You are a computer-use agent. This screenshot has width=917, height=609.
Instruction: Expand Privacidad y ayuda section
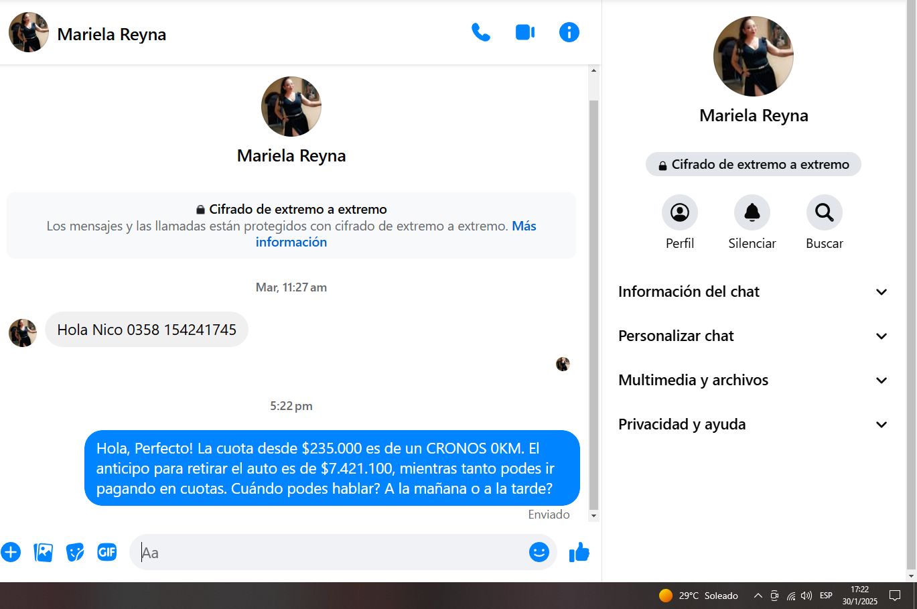[x=754, y=424]
